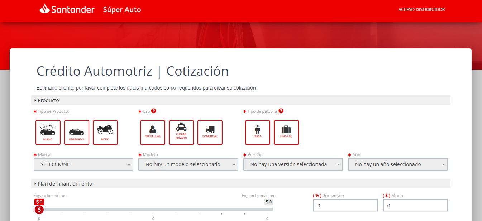Open the help tooltip next to Uso

153,111
